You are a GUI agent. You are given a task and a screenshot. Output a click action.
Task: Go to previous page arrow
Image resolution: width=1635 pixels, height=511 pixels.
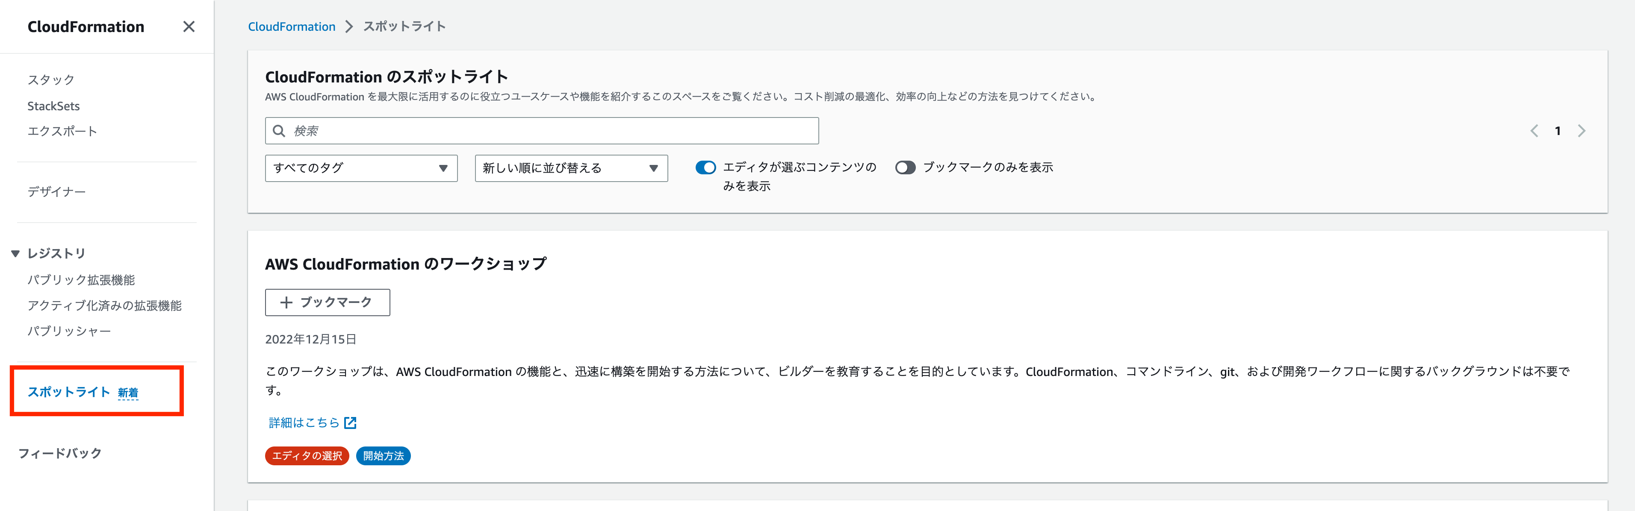click(x=1534, y=131)
